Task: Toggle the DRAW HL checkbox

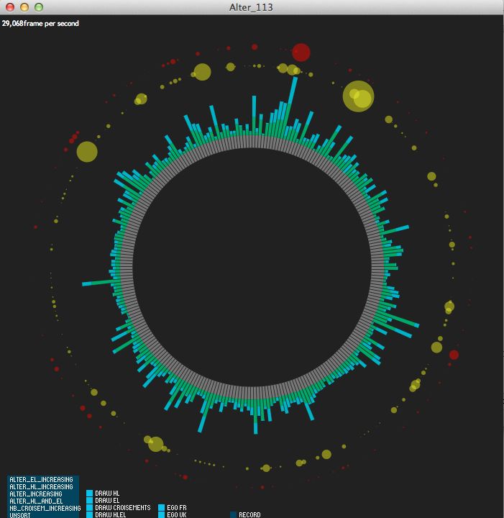Action: click(x=90, y=494)
